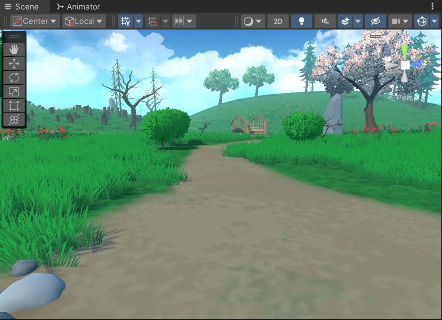442x320 pixels.
Task: Toggle scene audio mute button
Action: (325, 21)
